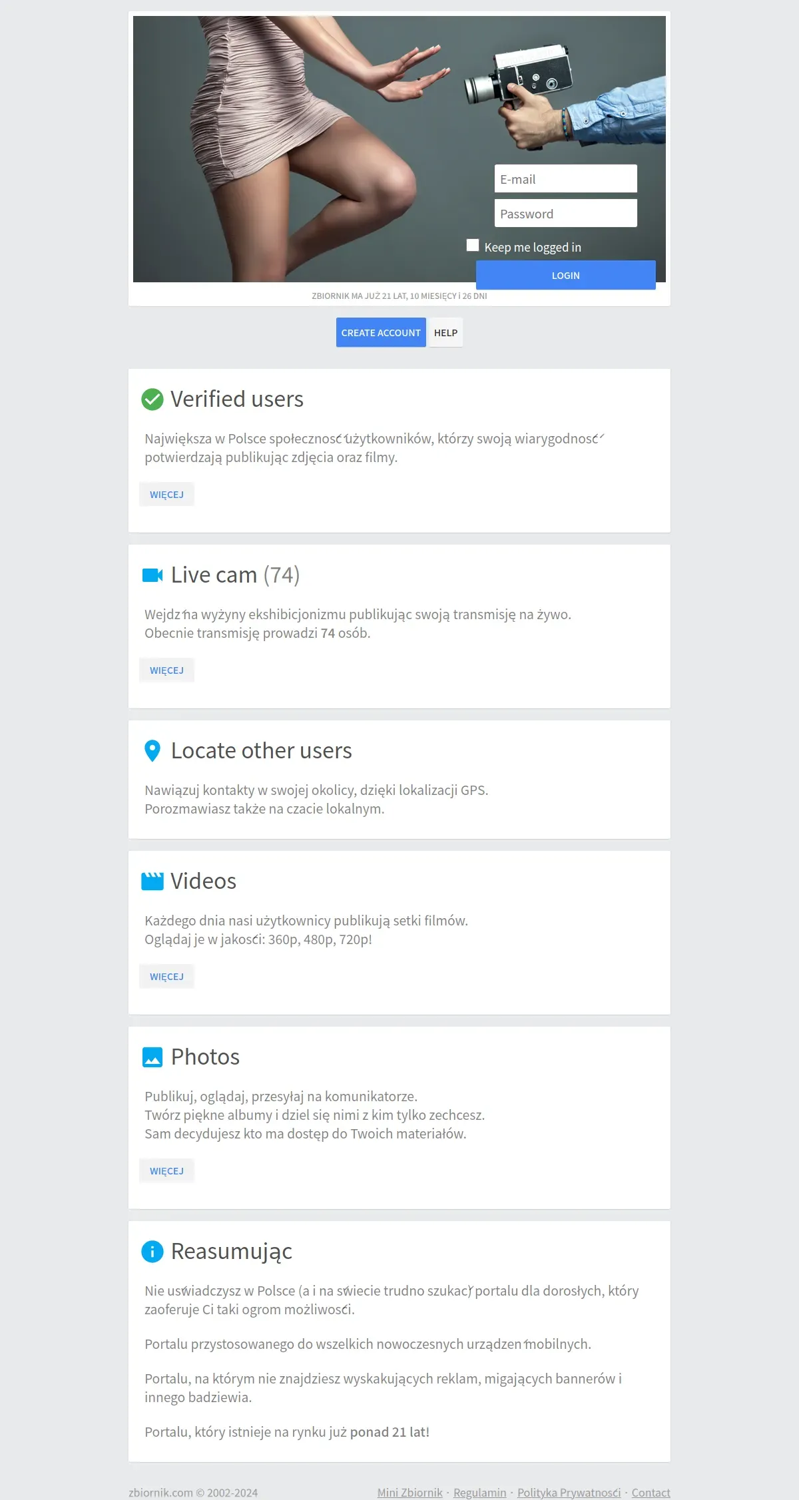
Task: Click the location pin icon
Action: point(152,751)
